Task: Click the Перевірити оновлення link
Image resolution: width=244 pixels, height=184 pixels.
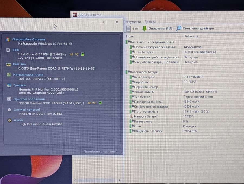Action: click(101, 152)
